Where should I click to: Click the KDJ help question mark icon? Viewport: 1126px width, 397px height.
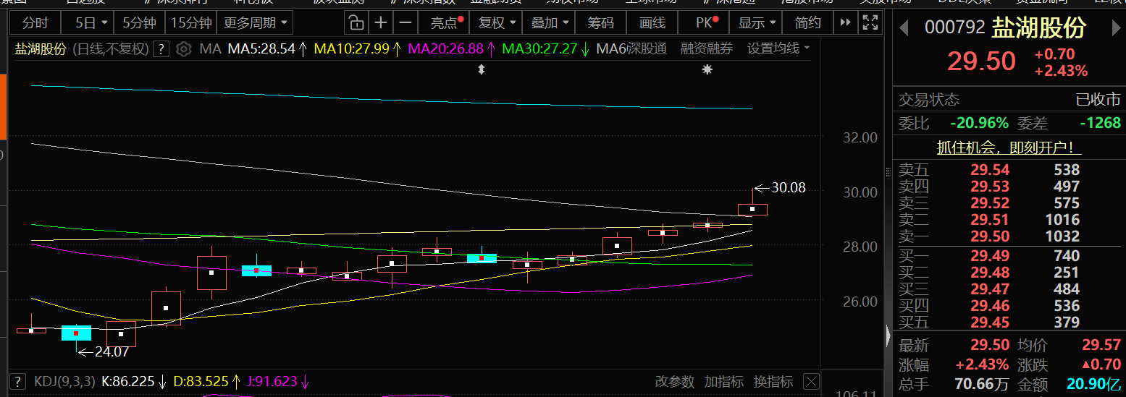click(x=17, y=381)
